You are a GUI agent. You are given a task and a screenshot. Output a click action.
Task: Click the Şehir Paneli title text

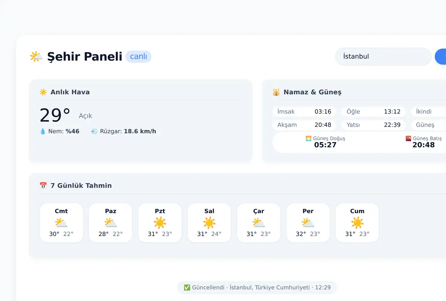(x=85, y=57)
